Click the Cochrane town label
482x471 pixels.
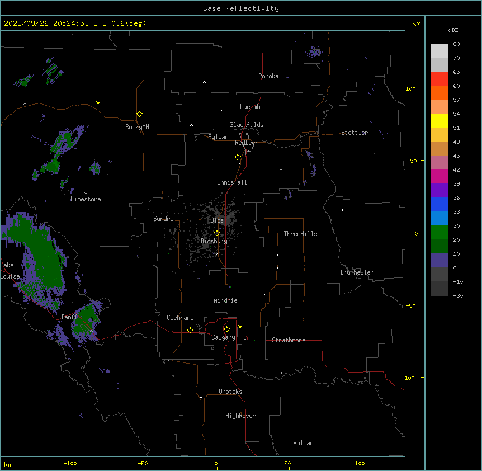click(180, 318)
